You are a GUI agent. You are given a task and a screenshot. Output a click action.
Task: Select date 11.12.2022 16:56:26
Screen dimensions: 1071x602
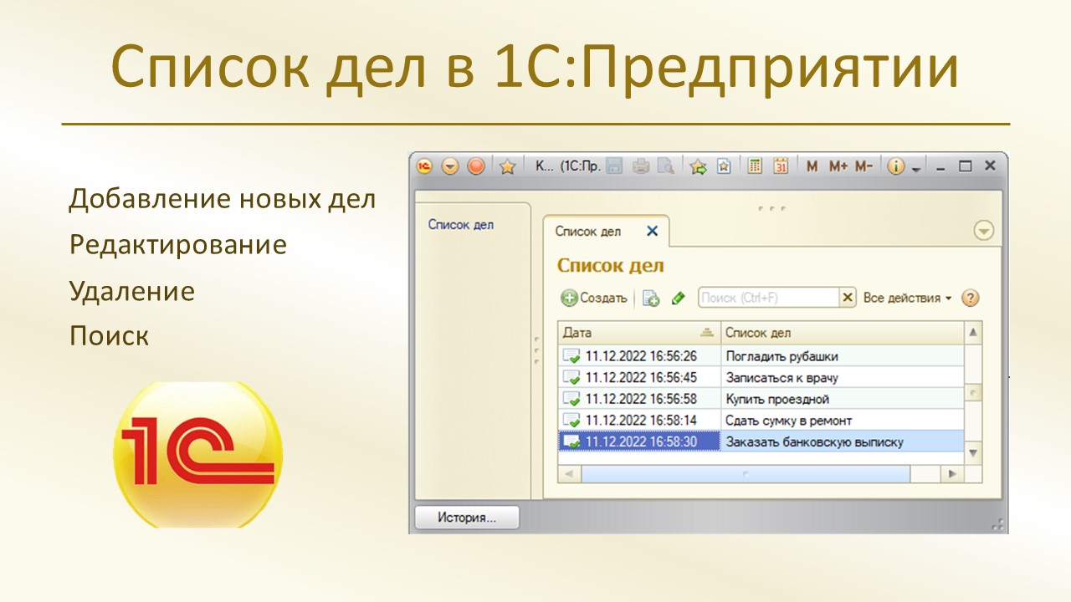(641, 356)
